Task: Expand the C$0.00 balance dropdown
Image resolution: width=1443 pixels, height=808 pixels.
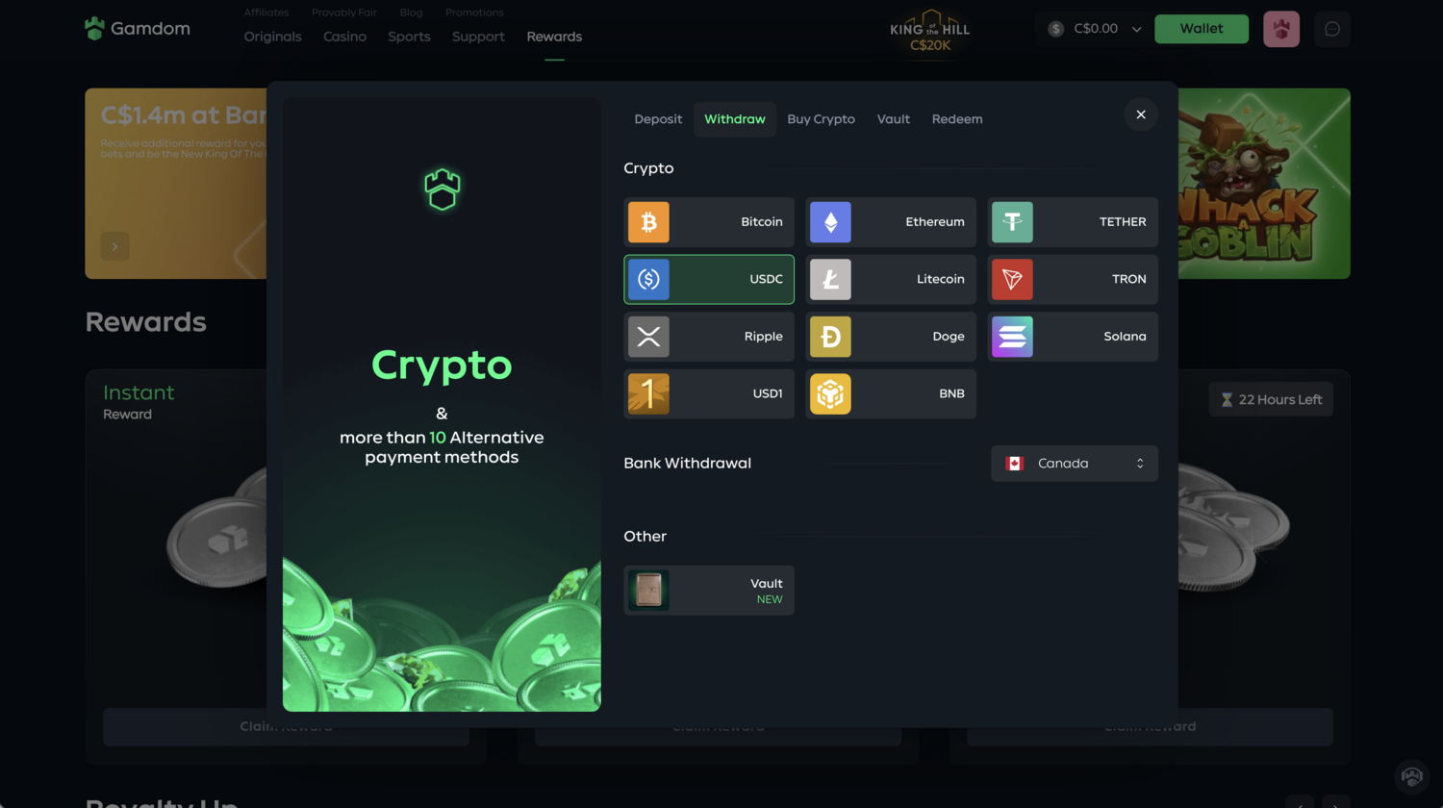Action: tap(1095, 29)
